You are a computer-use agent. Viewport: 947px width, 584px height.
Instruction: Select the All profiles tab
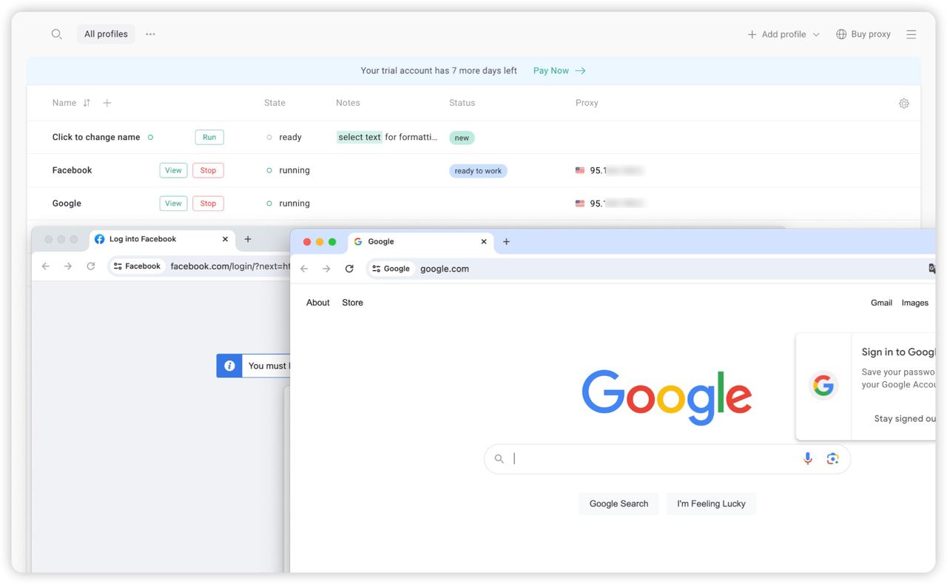pyautogui.click(x=106, y=34)
